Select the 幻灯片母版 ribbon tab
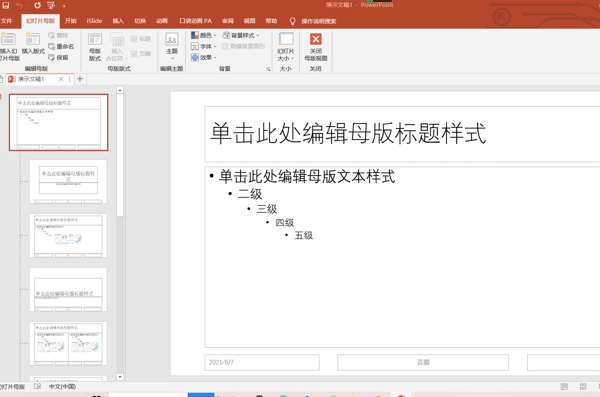 [40, 21]
